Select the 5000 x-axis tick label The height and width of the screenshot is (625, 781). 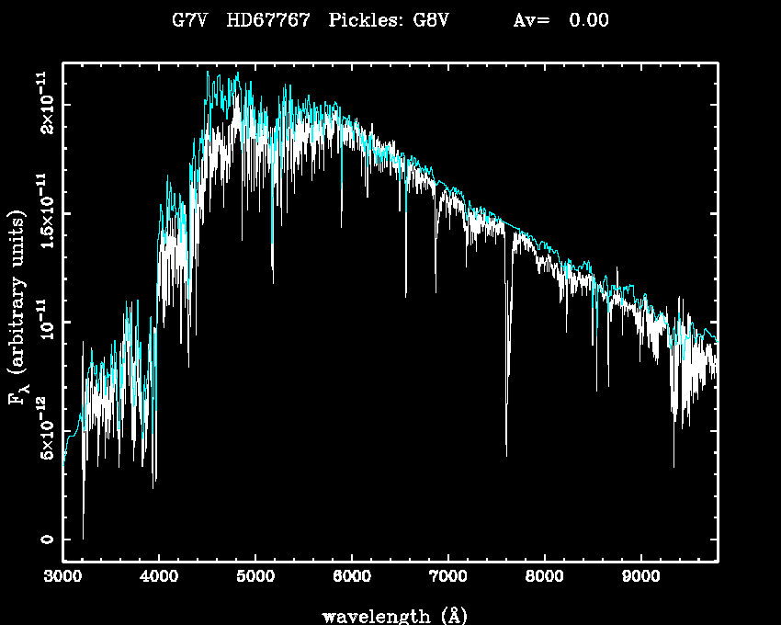[x=255, y=577]
